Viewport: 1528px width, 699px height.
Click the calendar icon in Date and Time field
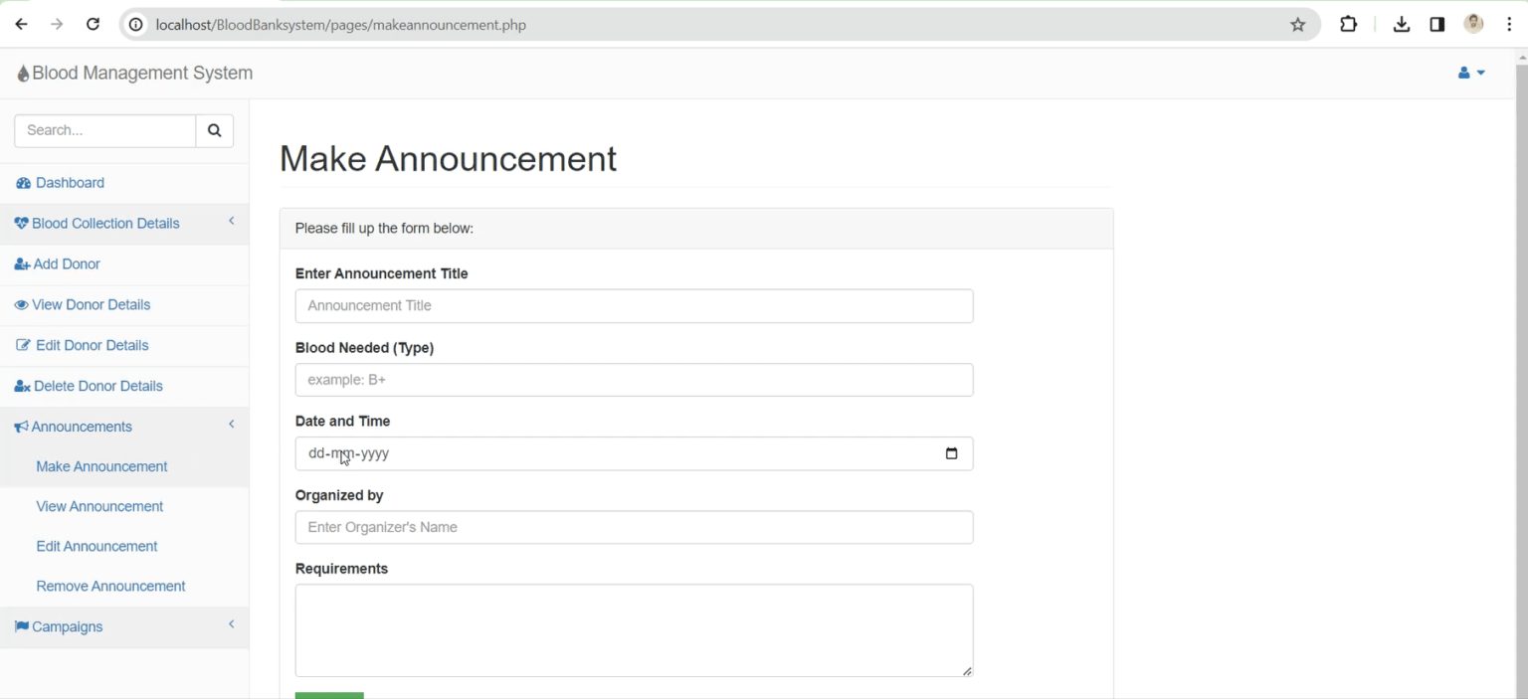(951, 453)
